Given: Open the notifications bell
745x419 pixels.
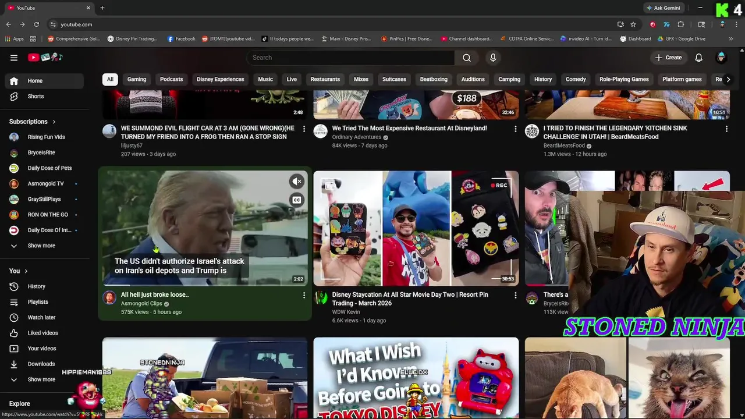Looking at the screenshot, I should [x=698, y=58].
